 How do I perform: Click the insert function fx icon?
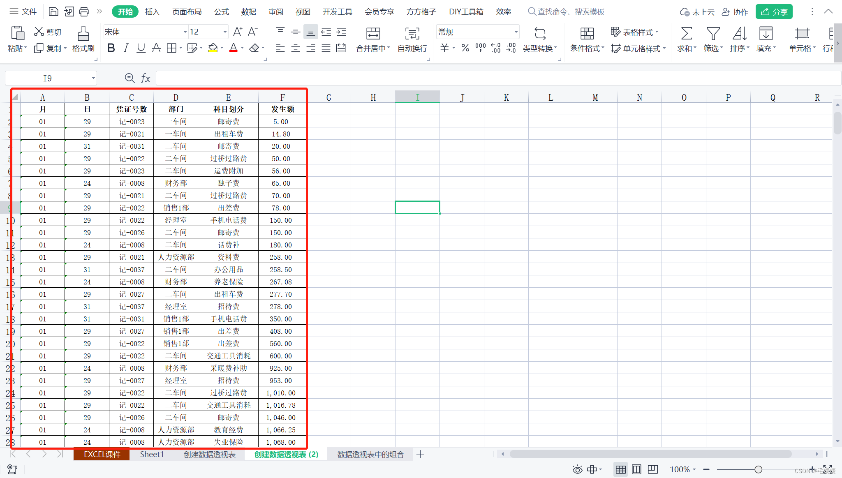click(146, 78)
